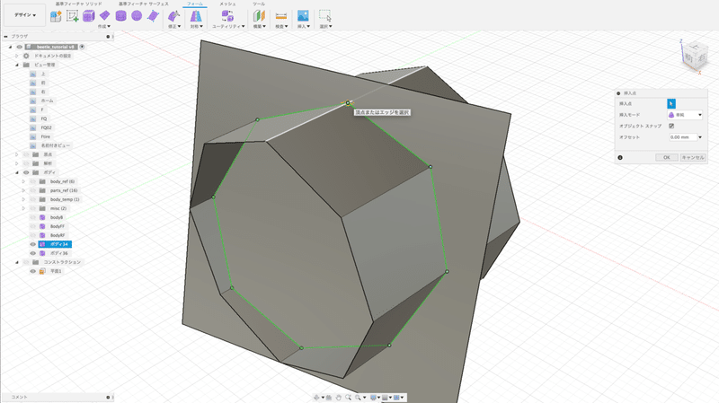
Task: Click the Inspect (検査) measure icon
Action: pyautogui.click(x=281, y=16)
